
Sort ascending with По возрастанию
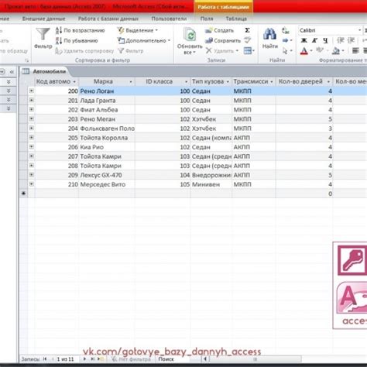(81, 30)
